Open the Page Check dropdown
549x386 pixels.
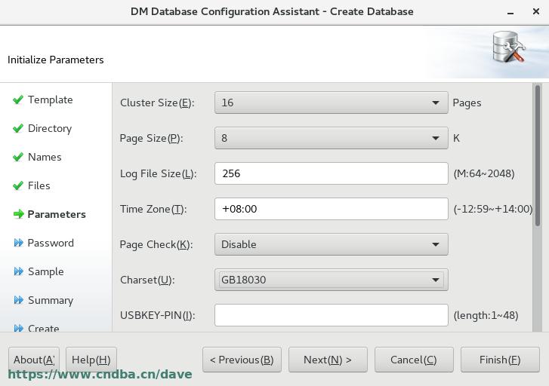[x=332, y=244]
